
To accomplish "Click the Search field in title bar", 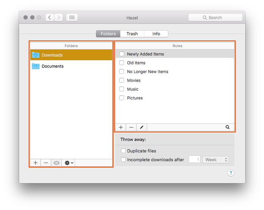I will pos(215,17).
